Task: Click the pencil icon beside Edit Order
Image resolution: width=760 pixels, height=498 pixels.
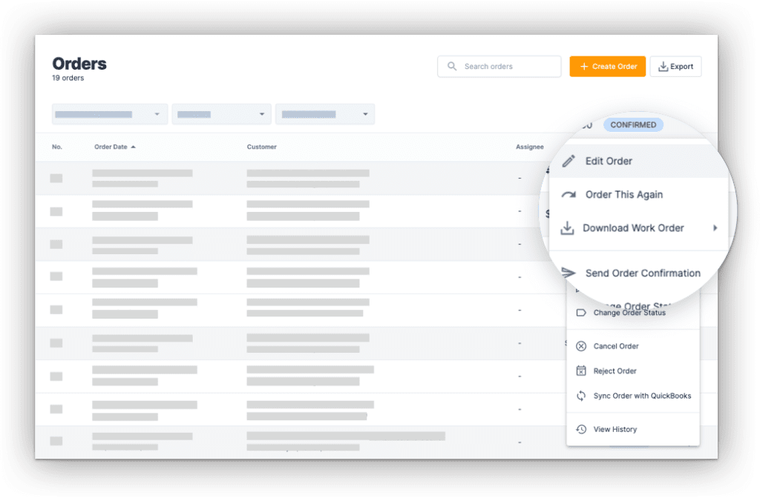Action: (x=569, y=161)
